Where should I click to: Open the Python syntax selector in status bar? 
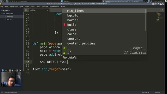click(157, 92)
